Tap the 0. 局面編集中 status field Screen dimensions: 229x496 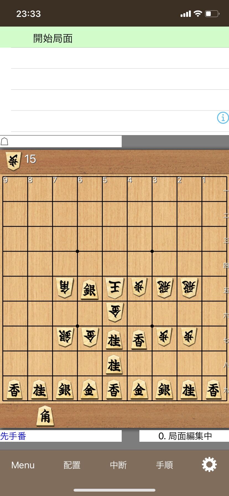pos(184,436)
